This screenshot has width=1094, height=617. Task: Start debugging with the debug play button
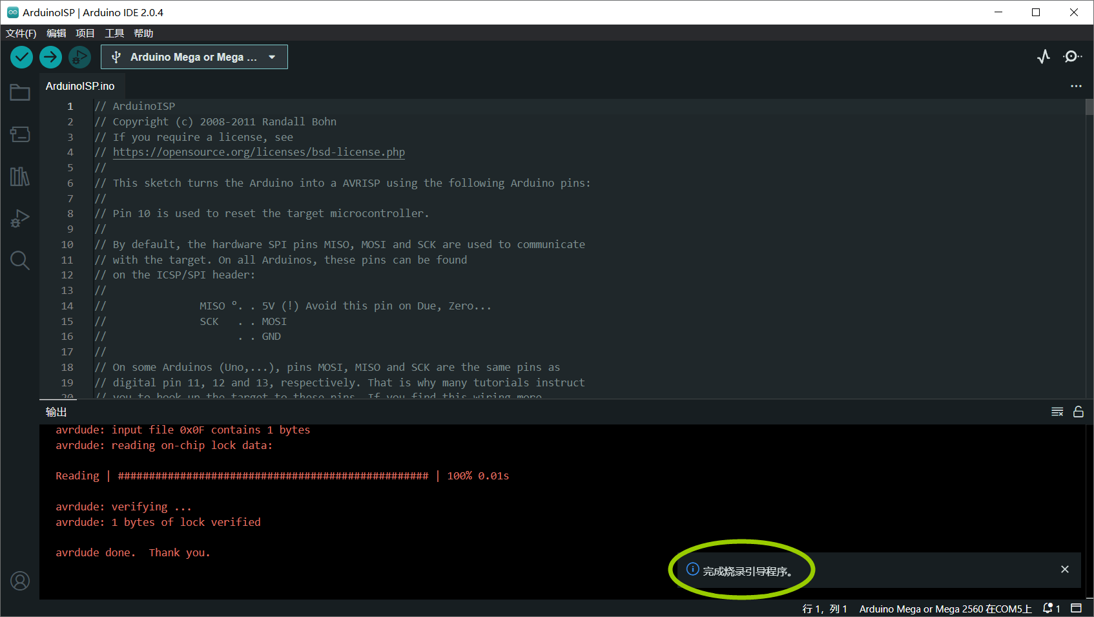(79, 57)
